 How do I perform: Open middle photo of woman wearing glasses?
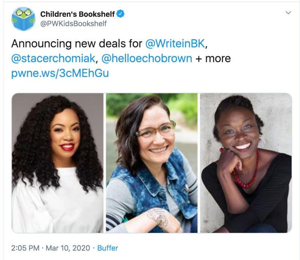point(152,163)
